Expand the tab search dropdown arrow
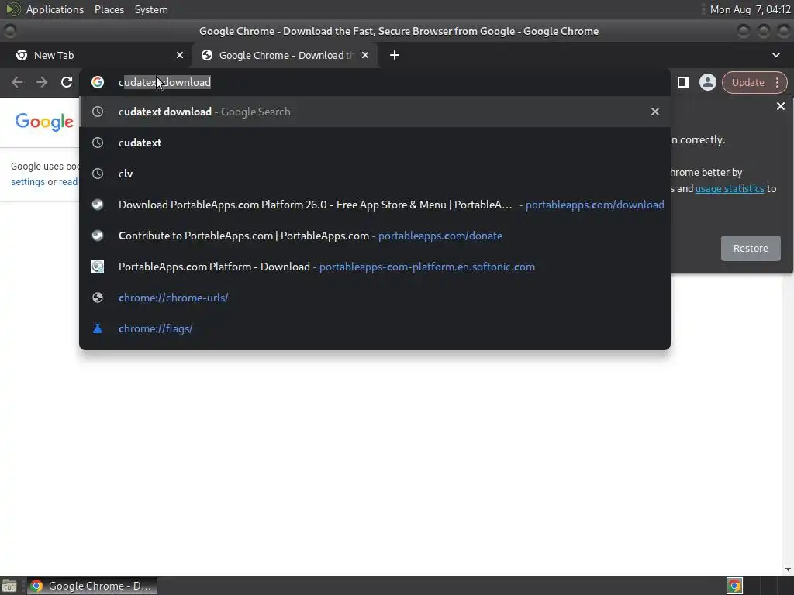The height and width of the screenshot is (595, 794). 775,55
